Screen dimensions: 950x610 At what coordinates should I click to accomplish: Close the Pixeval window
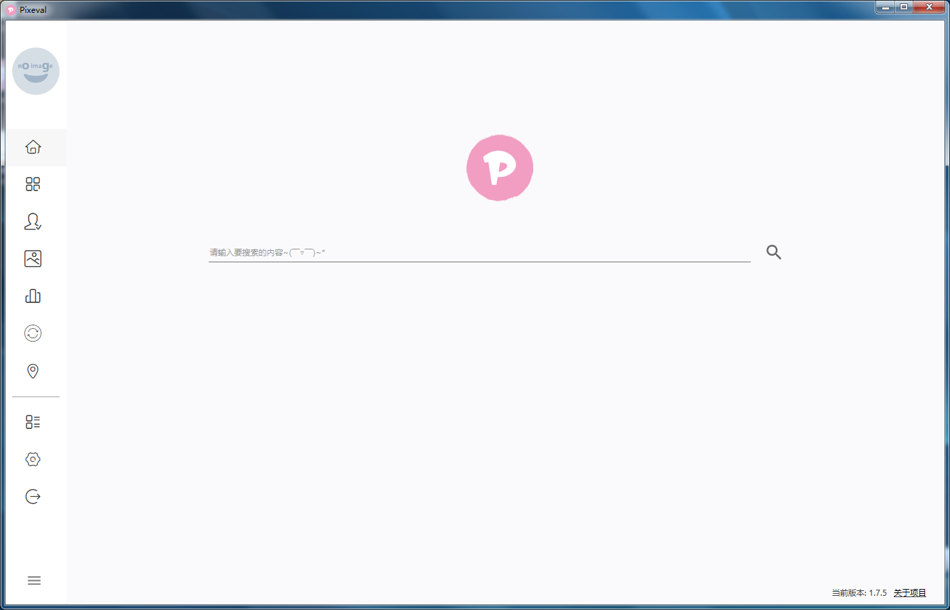coord(929,7)
